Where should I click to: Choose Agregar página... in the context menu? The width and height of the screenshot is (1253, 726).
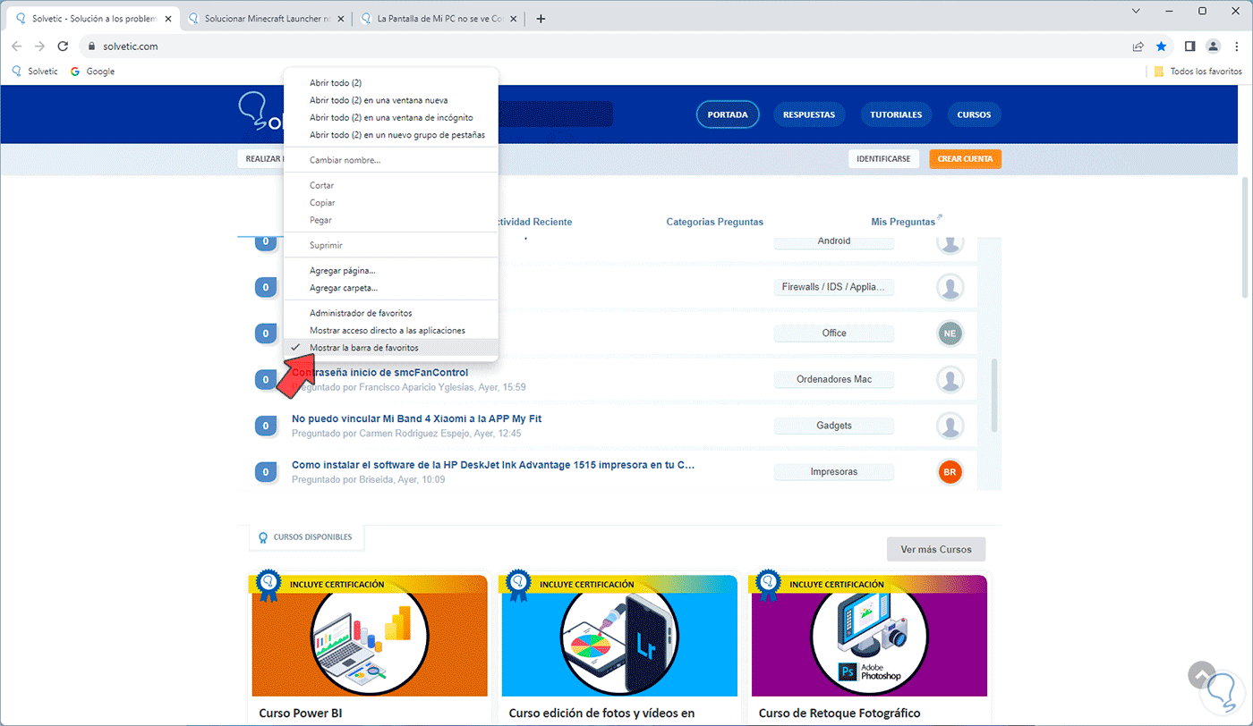point(390,270)
